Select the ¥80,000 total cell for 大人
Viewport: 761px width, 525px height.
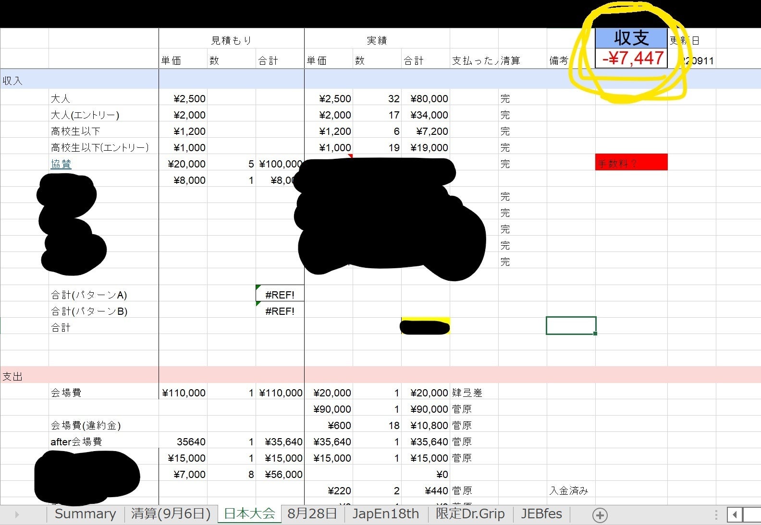point(426,99)
